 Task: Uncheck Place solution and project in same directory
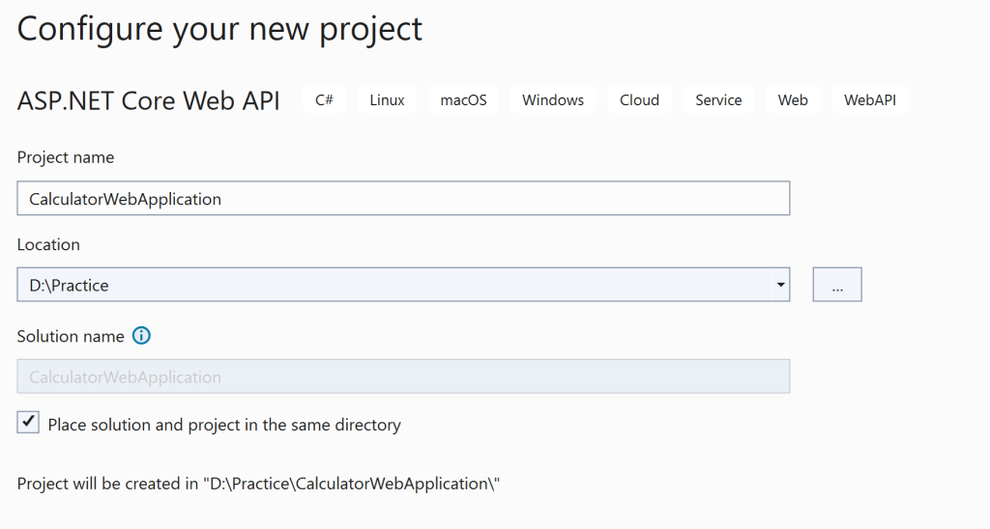tap(29, 423)
